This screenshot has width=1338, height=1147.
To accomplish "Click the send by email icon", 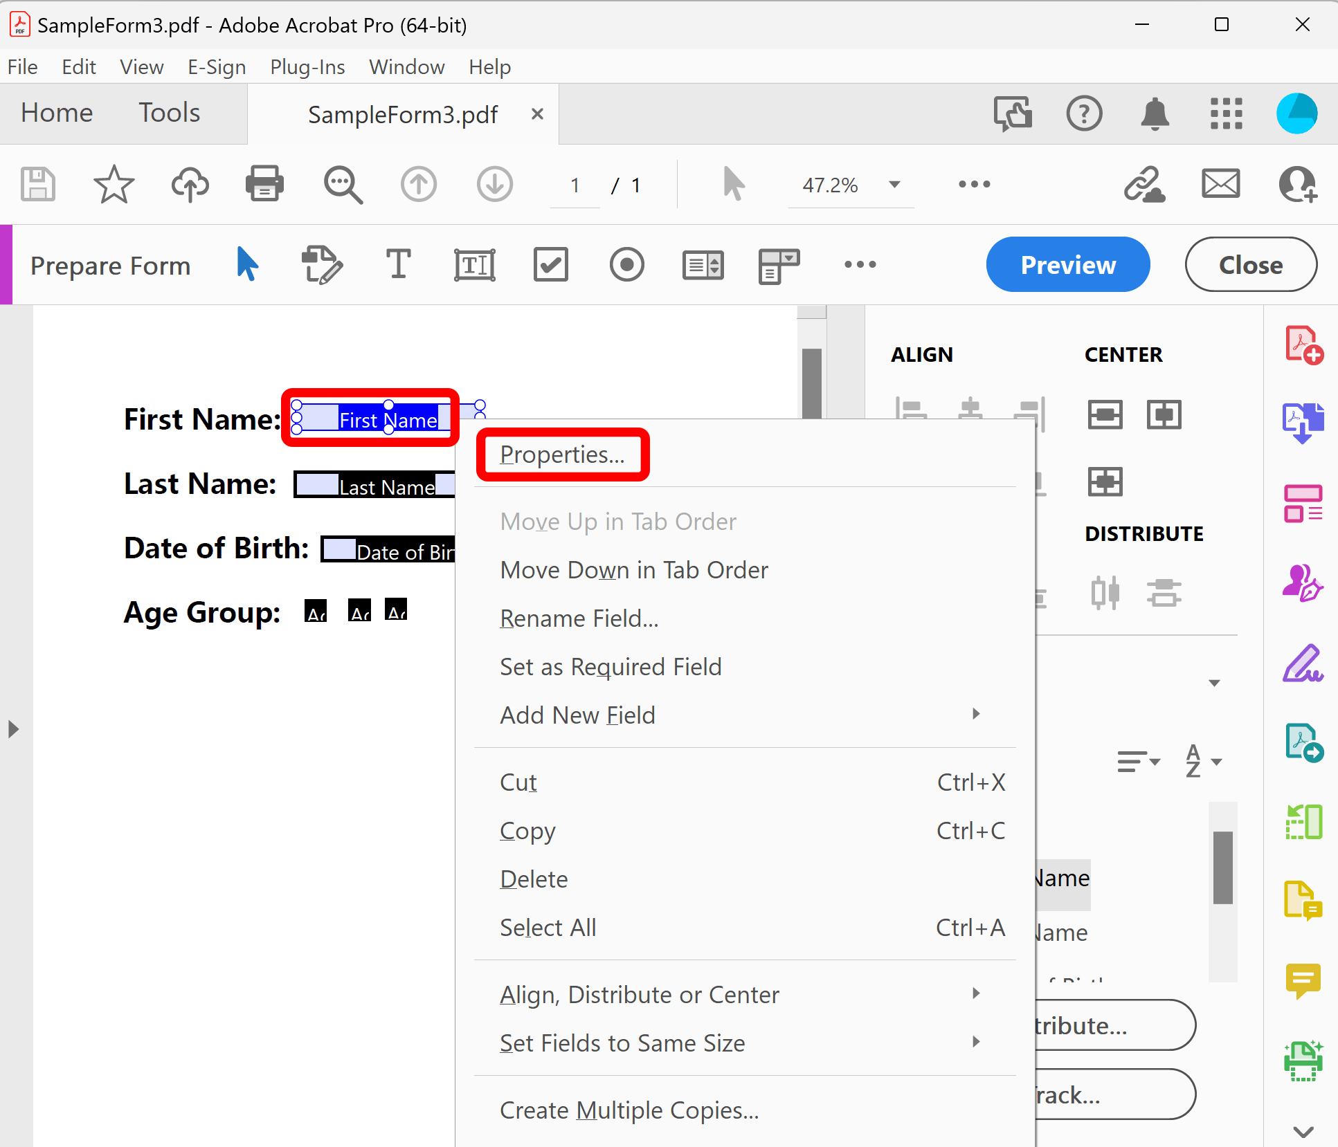I will (x=1220, y=185).
